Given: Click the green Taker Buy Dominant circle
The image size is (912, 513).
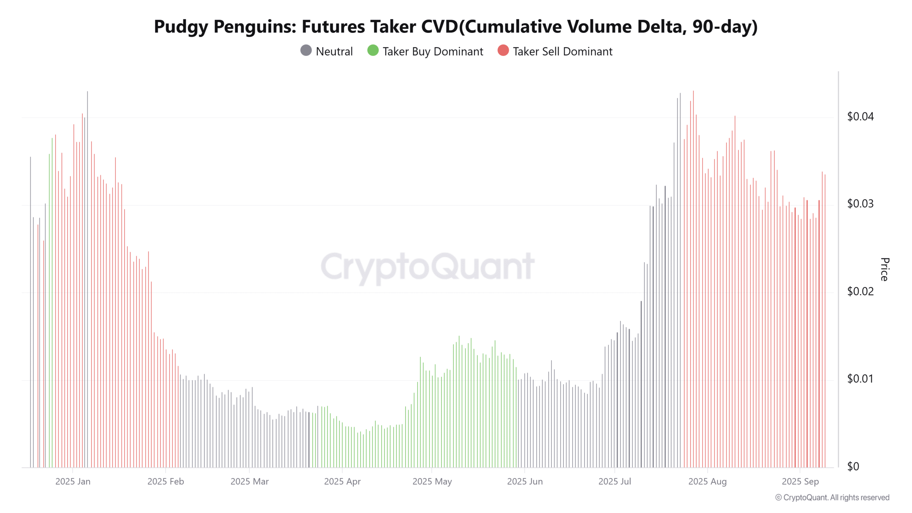Looking at the screenshot, I should click(x=373, y=51).
